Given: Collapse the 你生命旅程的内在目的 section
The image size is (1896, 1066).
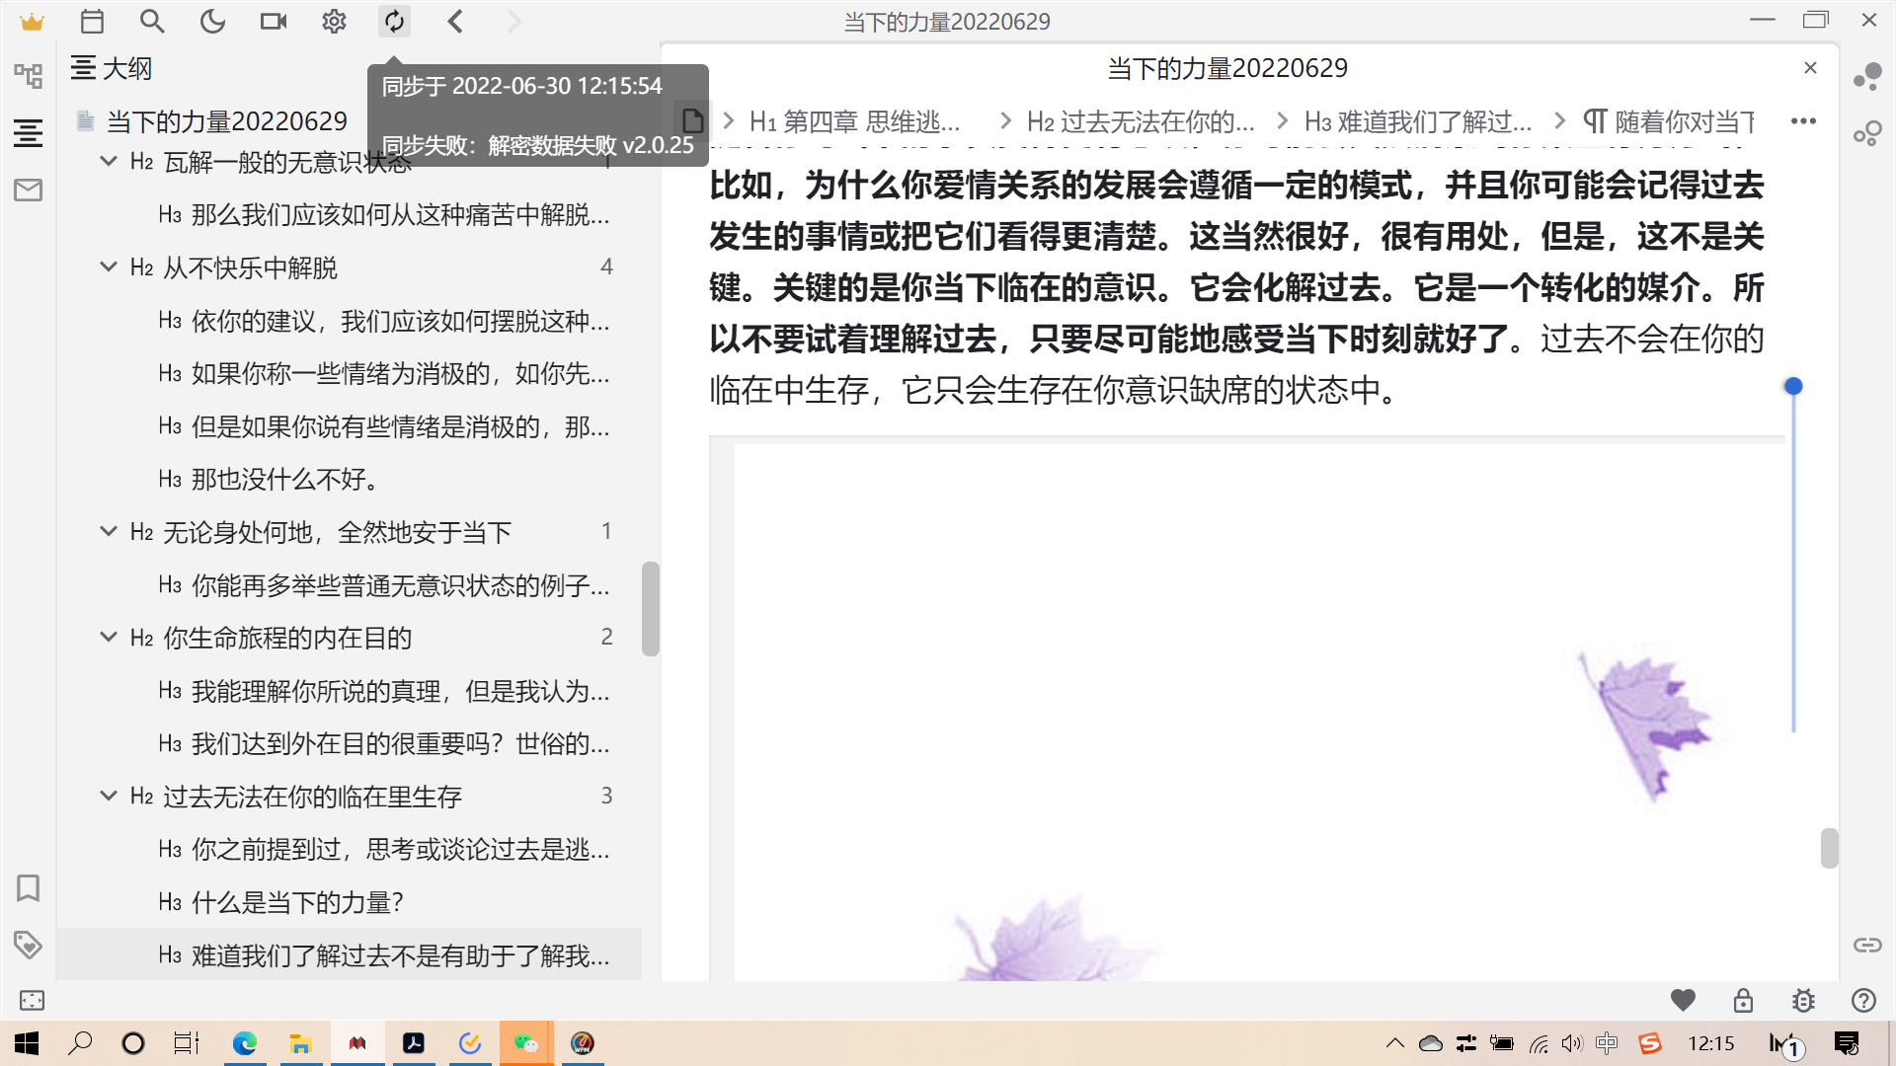Looking at the screenshot, I should coord(109,637).
